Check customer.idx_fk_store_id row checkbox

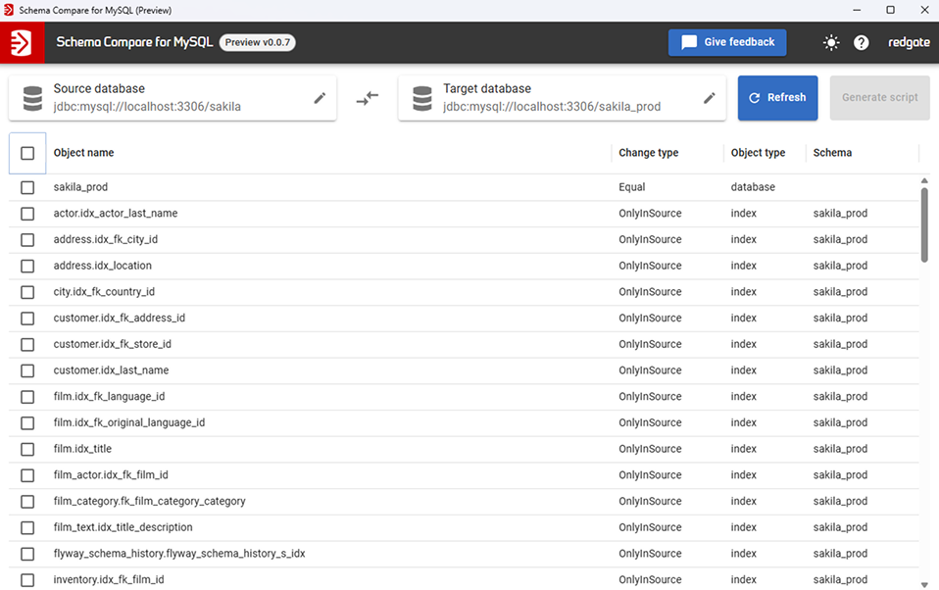(x=27, y=344)
